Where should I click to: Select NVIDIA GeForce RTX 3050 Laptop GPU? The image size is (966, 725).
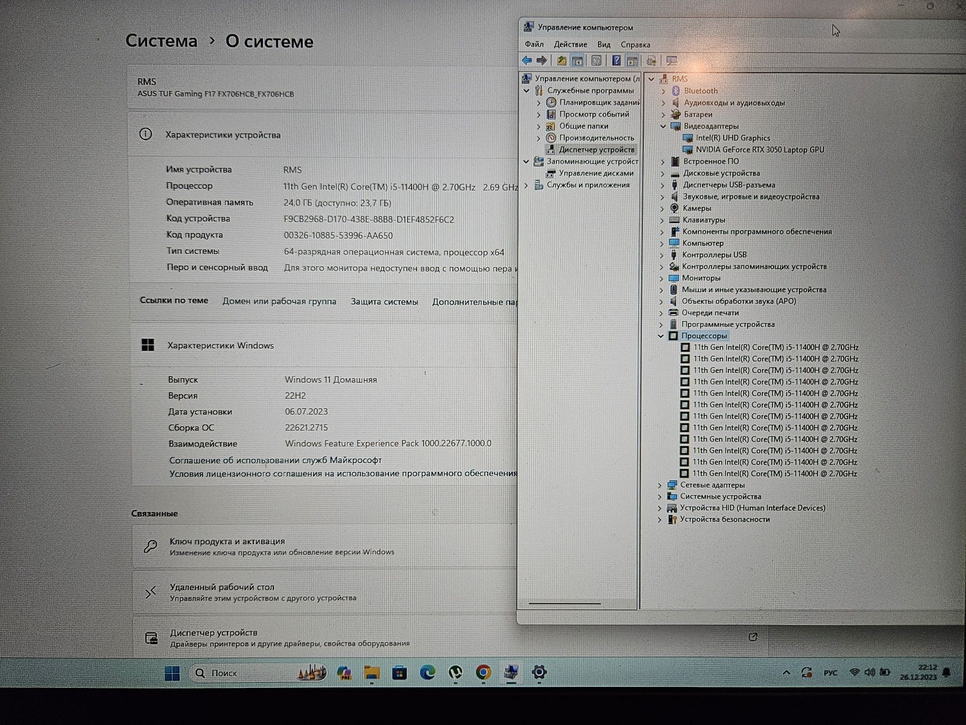[760, 150]
